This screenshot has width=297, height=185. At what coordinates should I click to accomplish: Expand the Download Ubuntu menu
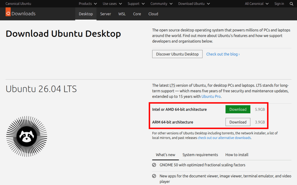tap(194, 4)
